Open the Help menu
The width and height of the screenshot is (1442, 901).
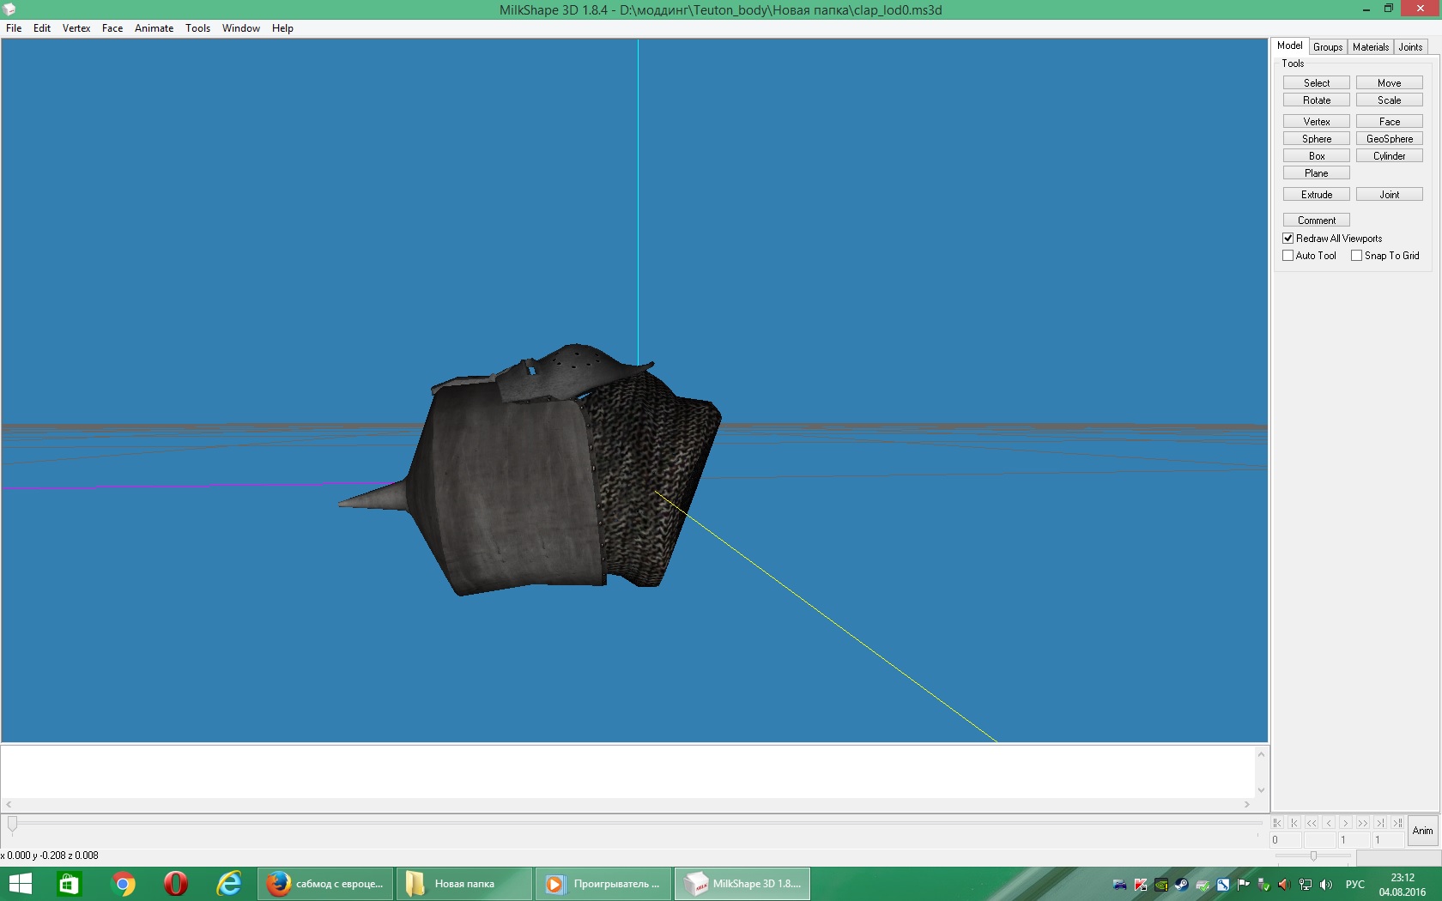coord(282,28)
